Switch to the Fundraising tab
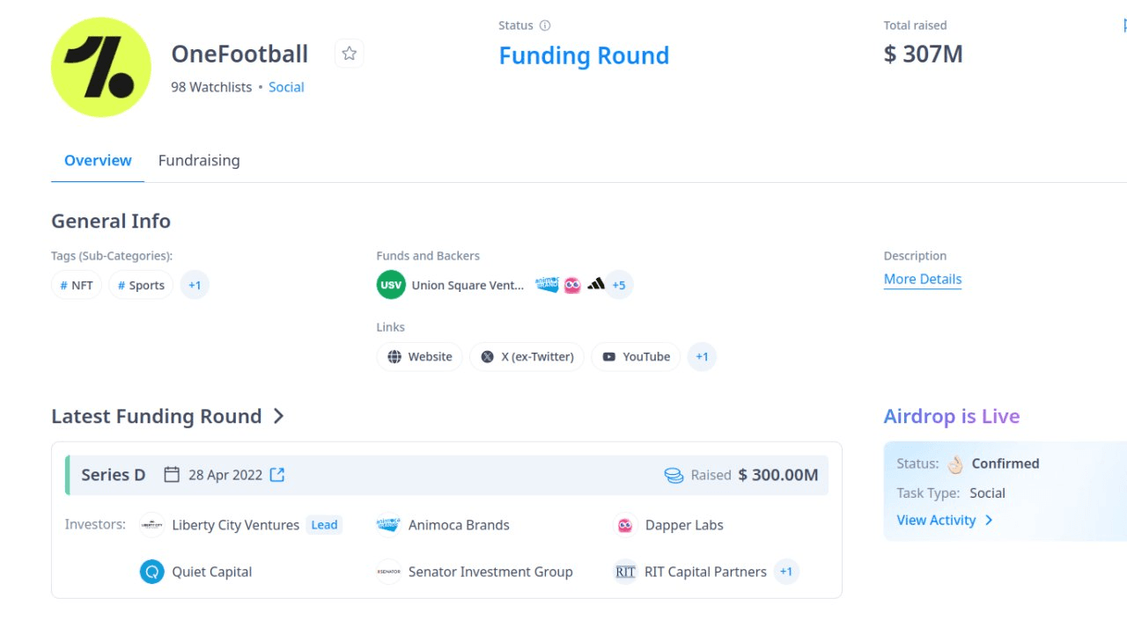Viewport: 1127px width, 620px height. click(x=199, y=160)
